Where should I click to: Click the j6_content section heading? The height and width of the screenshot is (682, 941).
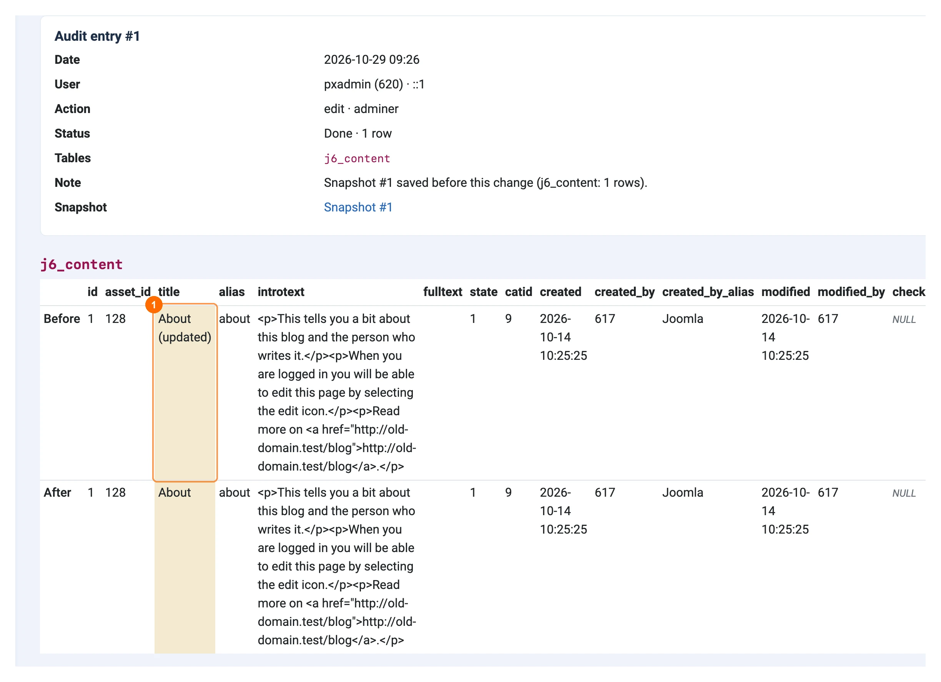tap(81, 264)
